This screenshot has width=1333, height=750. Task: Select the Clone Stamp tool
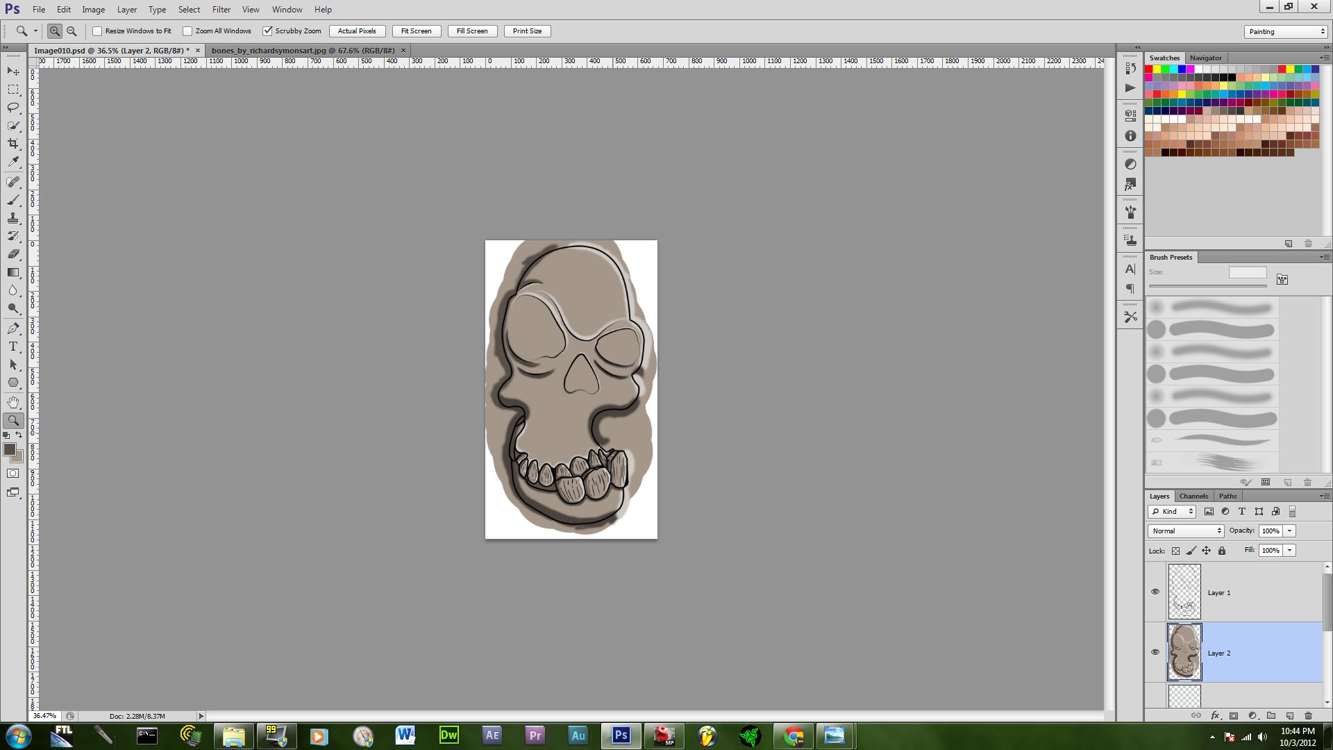(x=13, y=218)
